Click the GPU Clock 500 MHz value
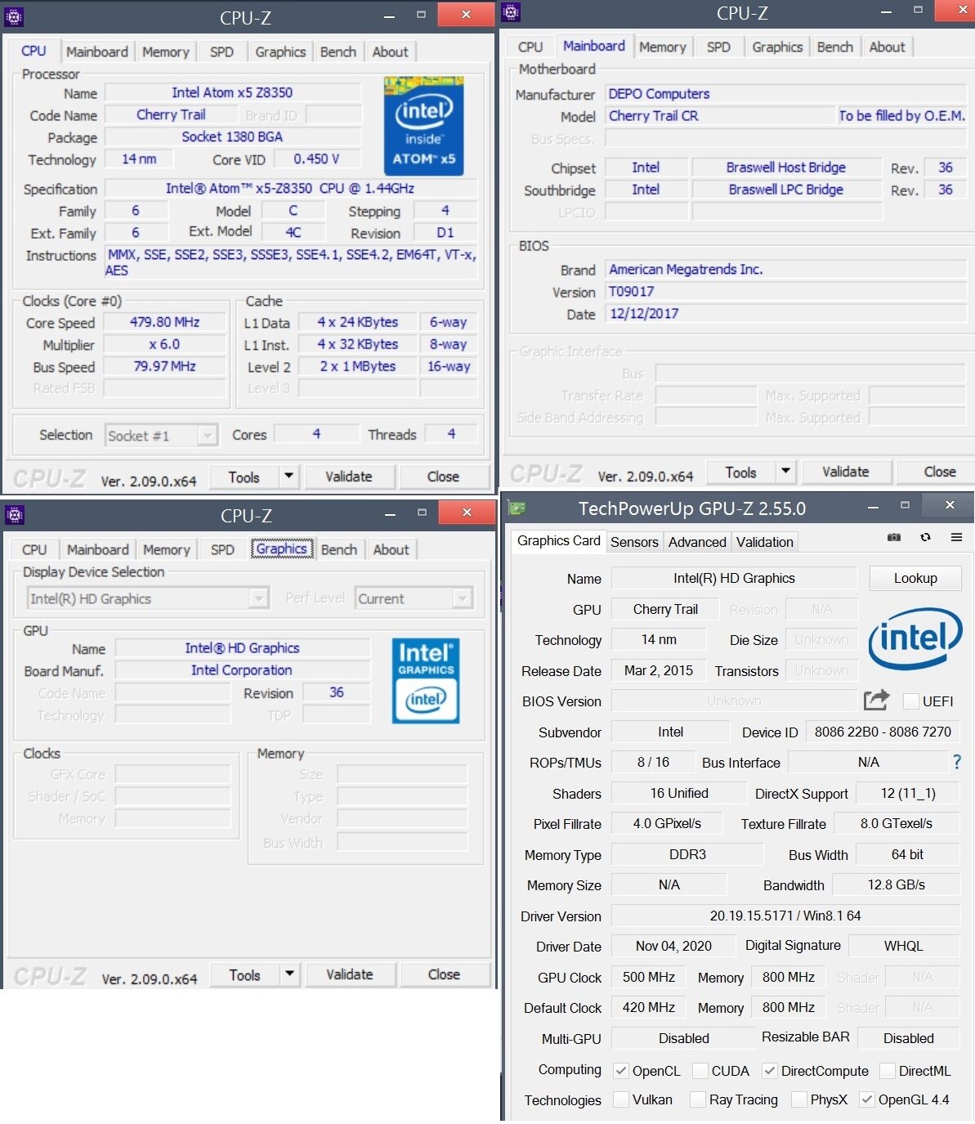The height and width of the screenshot is (1124, 975). click(649, 977)
